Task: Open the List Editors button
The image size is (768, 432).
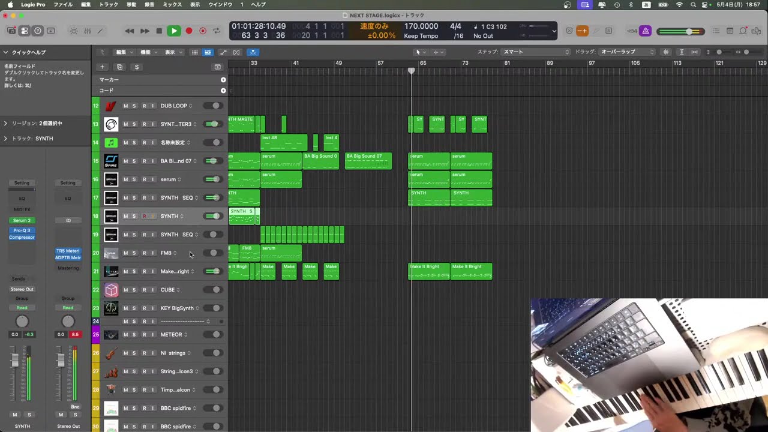Action: pos(716,31)
